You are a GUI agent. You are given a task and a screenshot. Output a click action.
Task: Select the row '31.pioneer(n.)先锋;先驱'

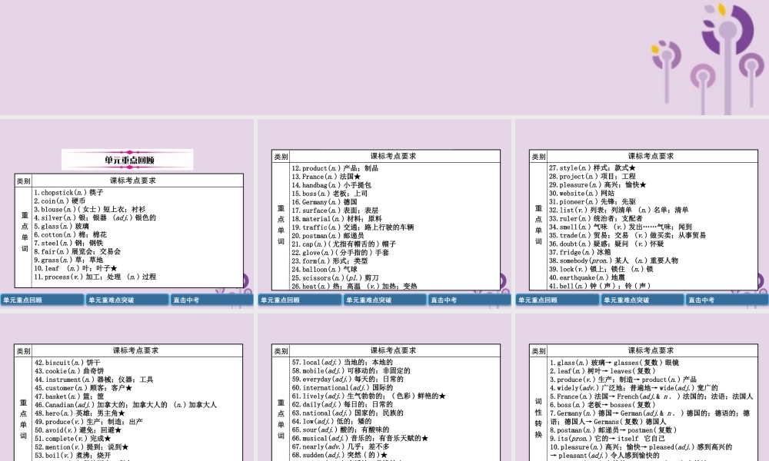(592, 201)
